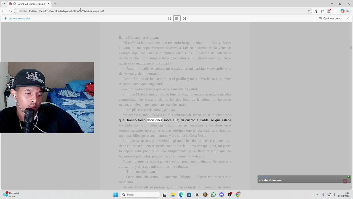The height and width of the screenshot is (199, 353).
Task: Open File Explorer from the taskbar
Action: pos(173,195)
